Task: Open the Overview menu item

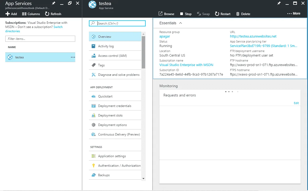Action: coord(115,36)
